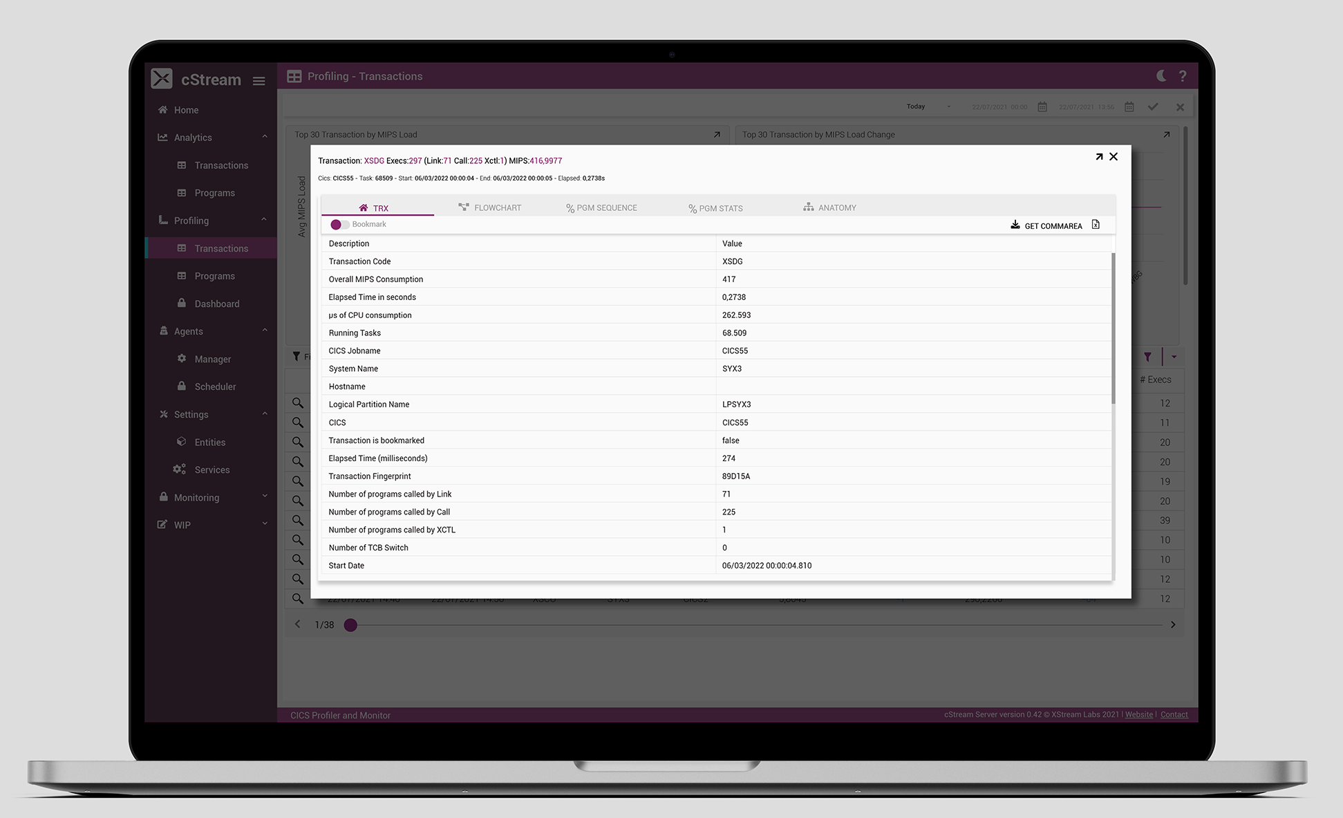Expand the WIP sidebar section
The height and width of the screenshot is (818, 1343).
[x=265, y=524]
